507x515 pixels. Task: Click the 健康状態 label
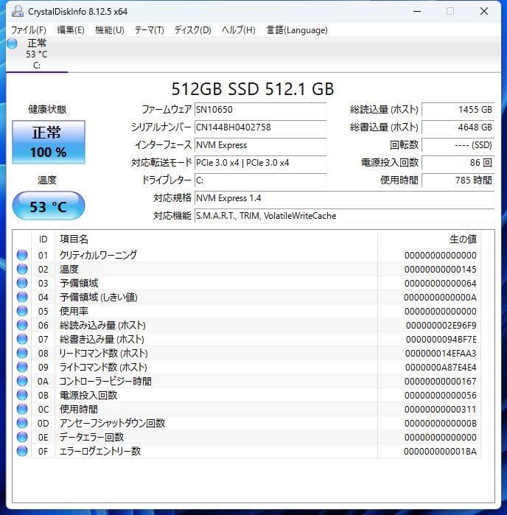point(47,109)
